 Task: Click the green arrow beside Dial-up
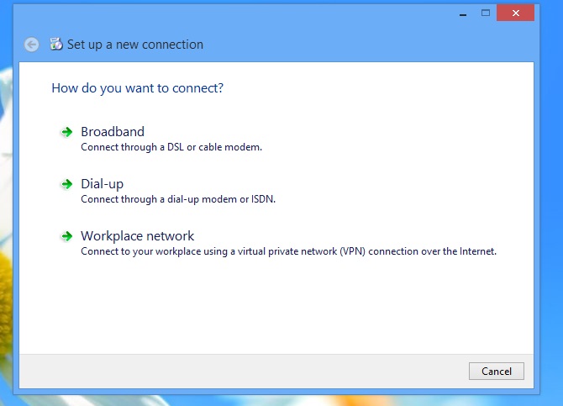[x=66, y=184]
